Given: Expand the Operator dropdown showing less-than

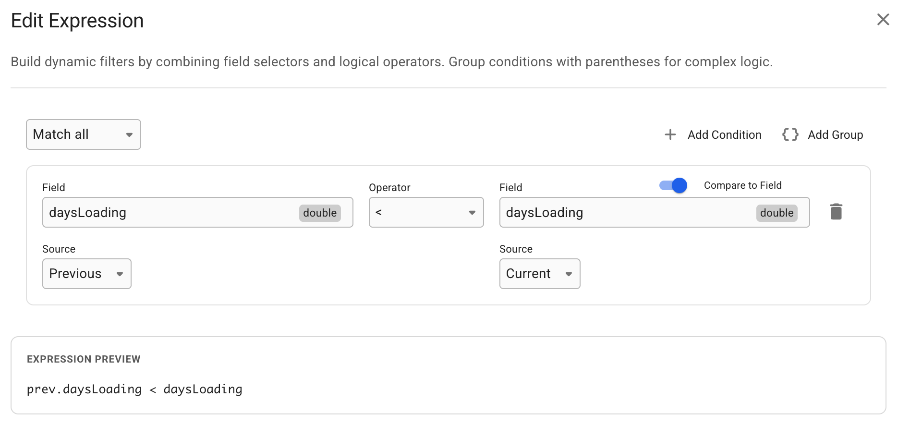Looking at the screenshot, I should [426, 212].
